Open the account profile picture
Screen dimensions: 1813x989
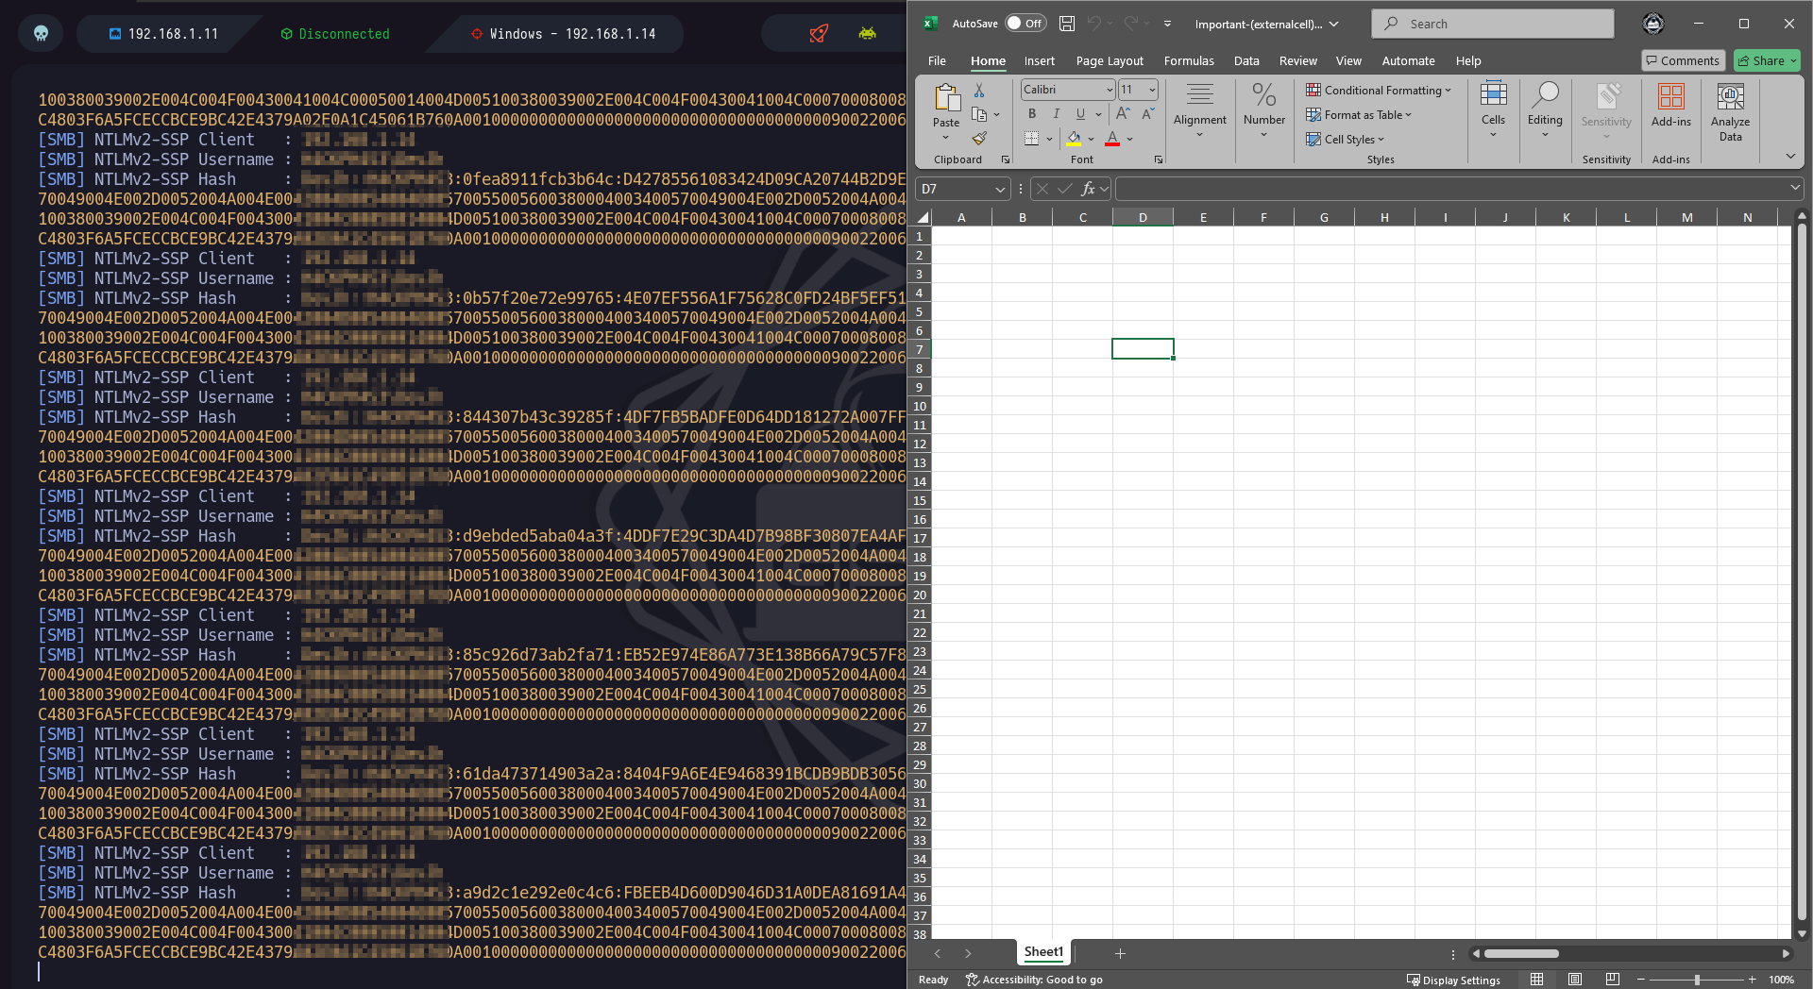point(1652,24)
